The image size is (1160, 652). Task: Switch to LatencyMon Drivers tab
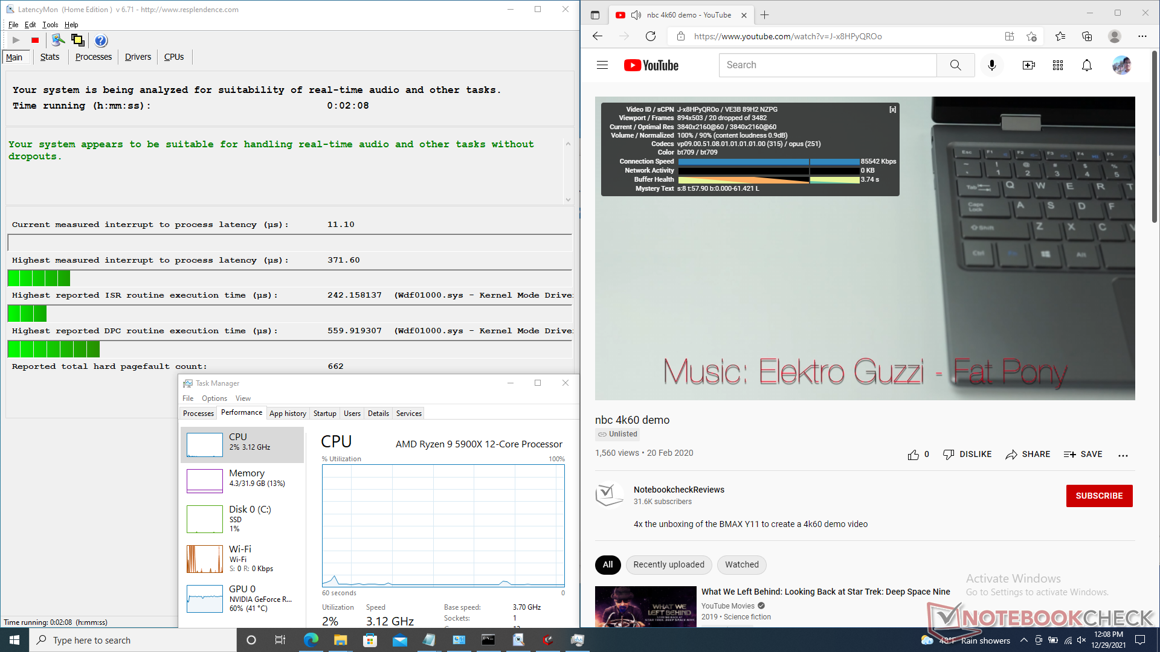[x=138, y=57]
